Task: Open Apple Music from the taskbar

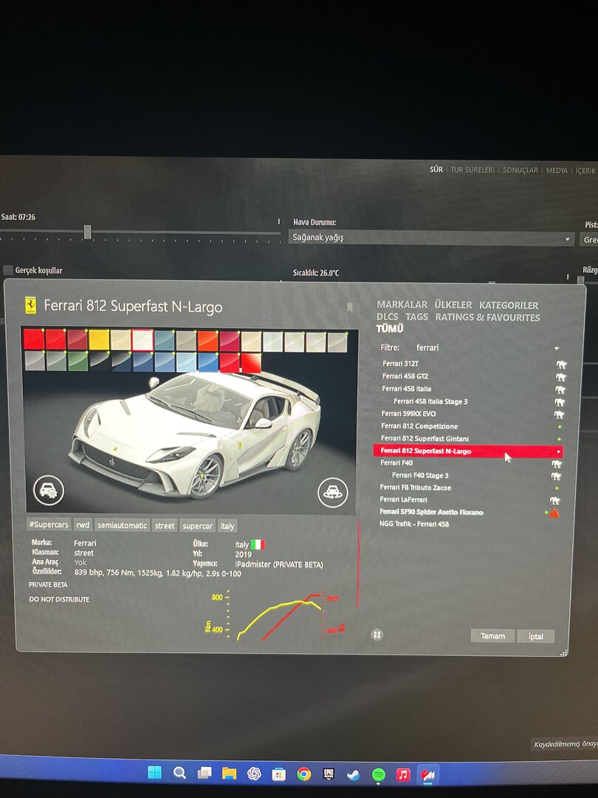Action: click(403, 774)
